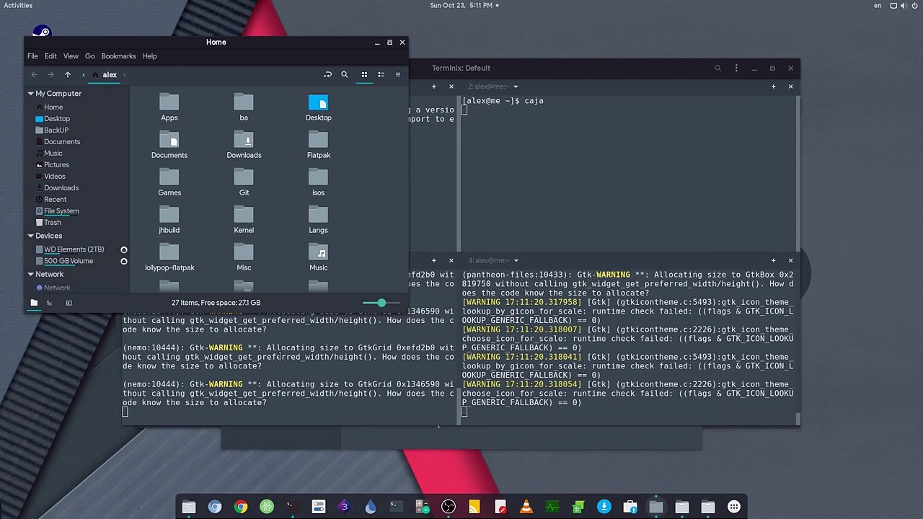This screenshot has width=923, height=519.
Task: Show tree sidebar via the status bar icon
Action: tap(50, 303)
